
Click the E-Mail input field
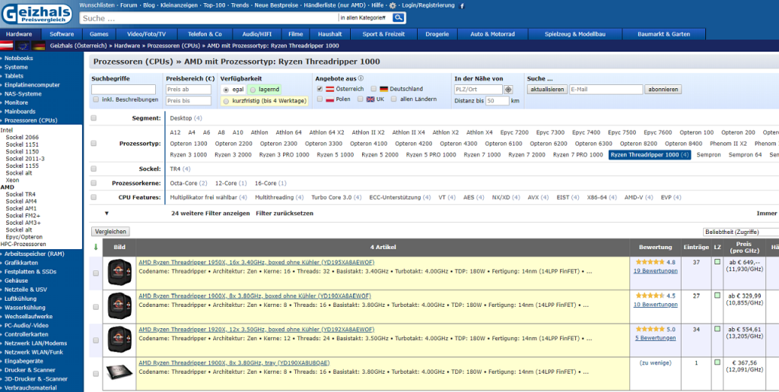(606, 90)
